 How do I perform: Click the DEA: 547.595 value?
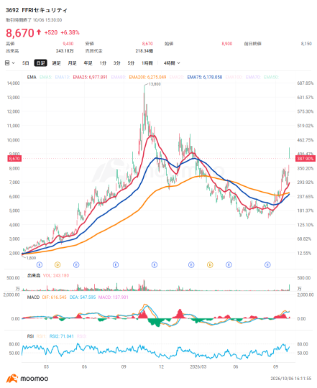tap(83, 297)
